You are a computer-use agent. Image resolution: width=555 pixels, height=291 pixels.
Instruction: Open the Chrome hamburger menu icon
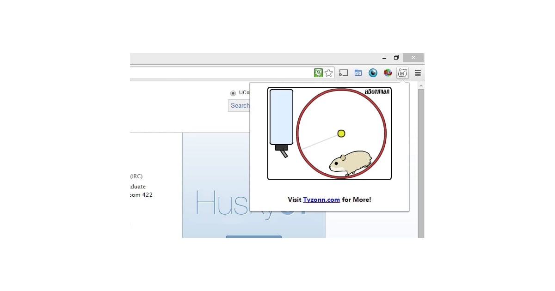click(417, 73)
